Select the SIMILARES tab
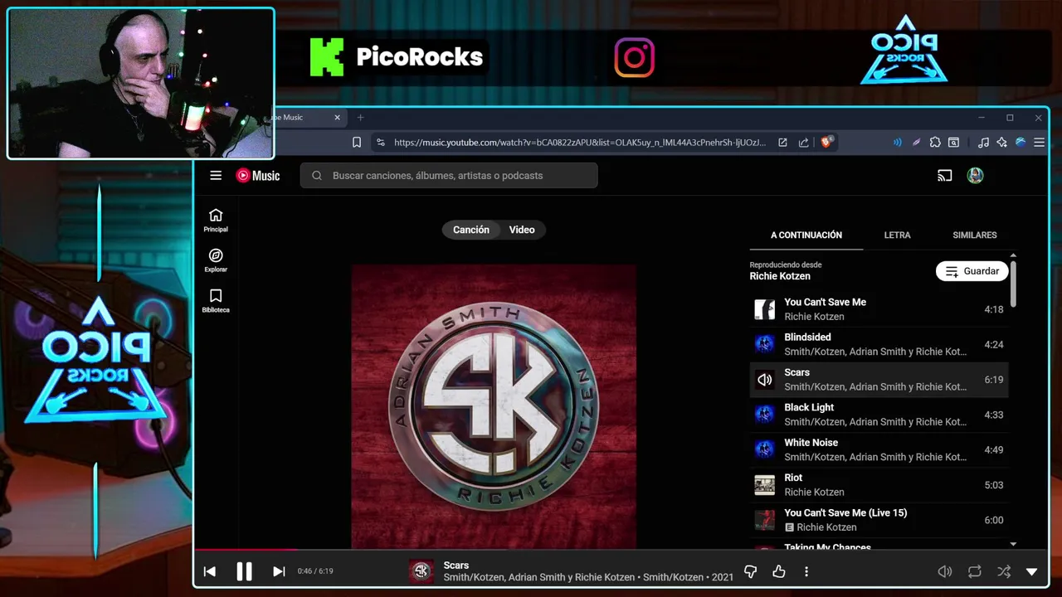 975,235
